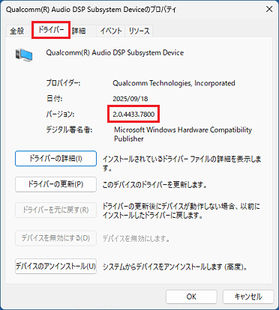The width and height of the screenshot is (279, 310).
Task: Click device name Qualcomm(R) Audio DSP Subsystem Device heading
Action: tap(115, 52)
